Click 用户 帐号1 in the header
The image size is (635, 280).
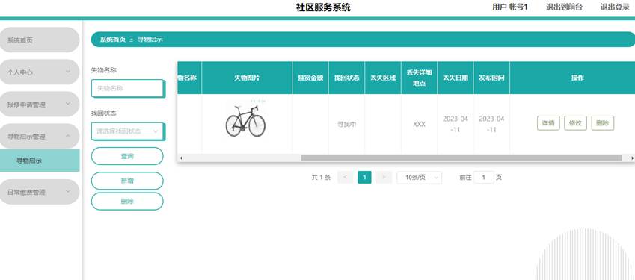[x=510, y=7]
